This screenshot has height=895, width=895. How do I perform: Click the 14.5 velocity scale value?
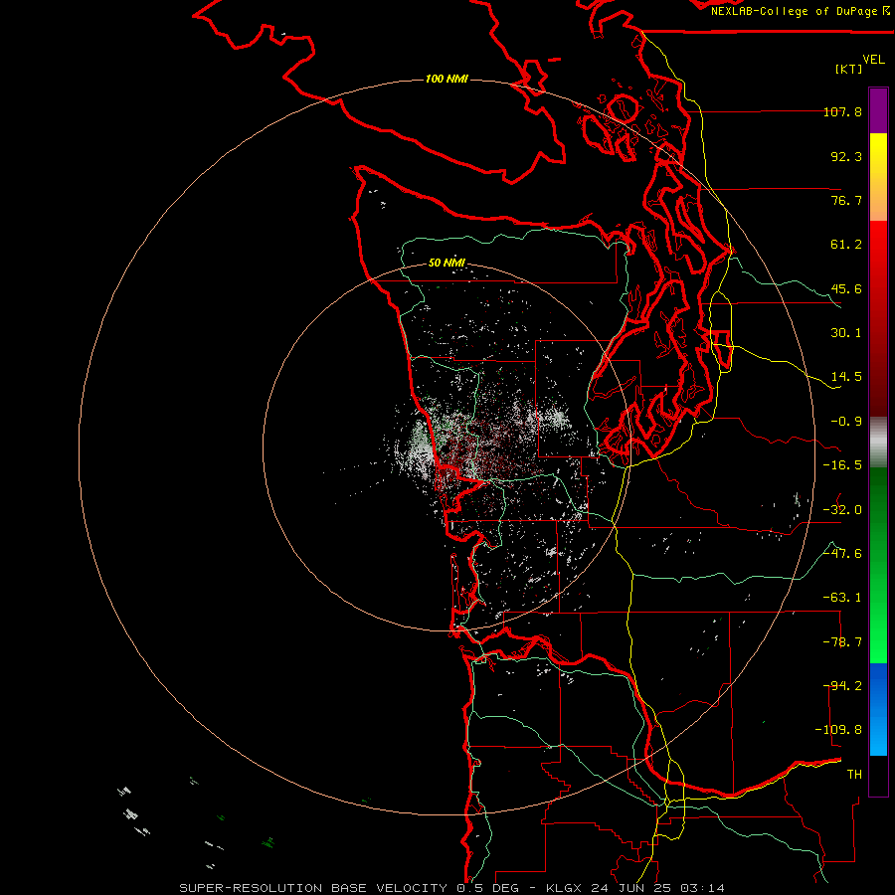click(x=846, y=377)
